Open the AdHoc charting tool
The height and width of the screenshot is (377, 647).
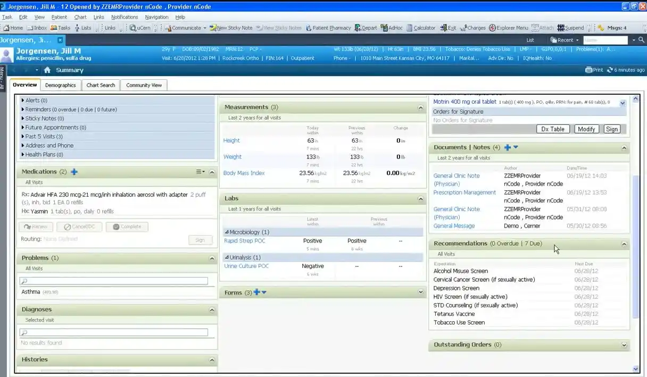tap(392, 28)
